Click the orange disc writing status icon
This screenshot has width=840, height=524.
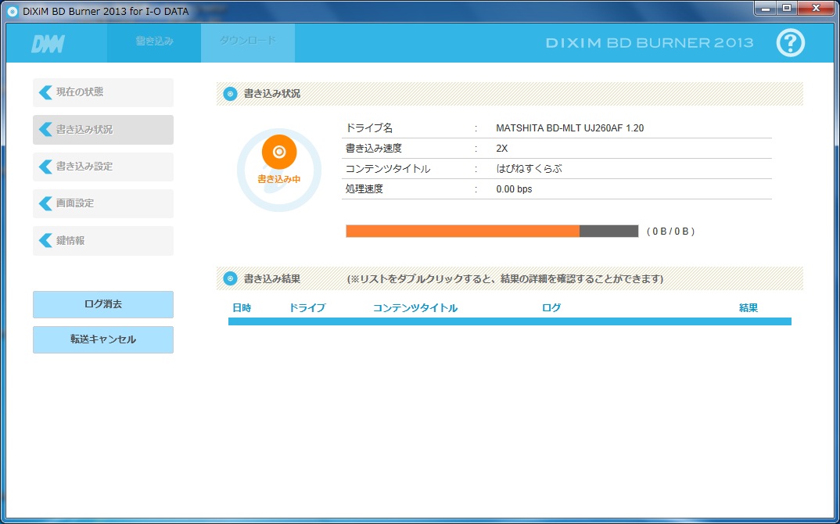click(x=279, y=152)
